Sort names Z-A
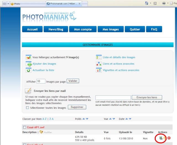The image size is (177, 145). click(51, 119)
